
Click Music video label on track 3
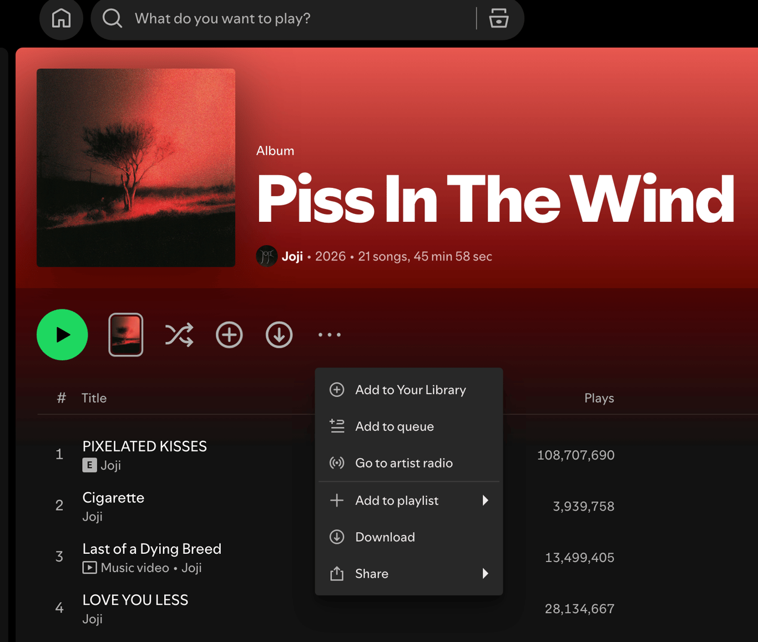coord(135,568)
